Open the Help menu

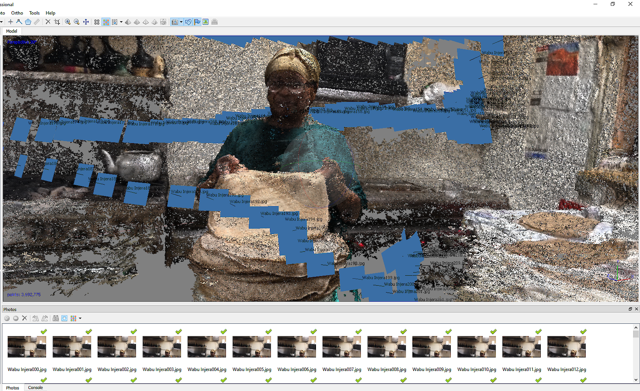[50, 13]
